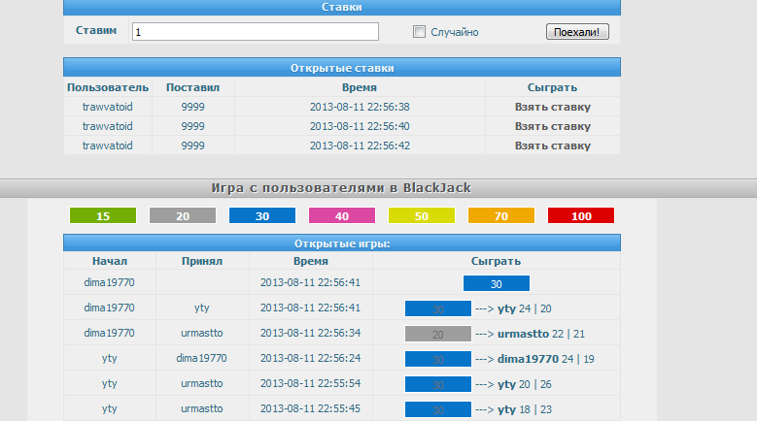Click the result yty 18 | 23
Viewport: 757px width, 421px height.
(525, 409)
